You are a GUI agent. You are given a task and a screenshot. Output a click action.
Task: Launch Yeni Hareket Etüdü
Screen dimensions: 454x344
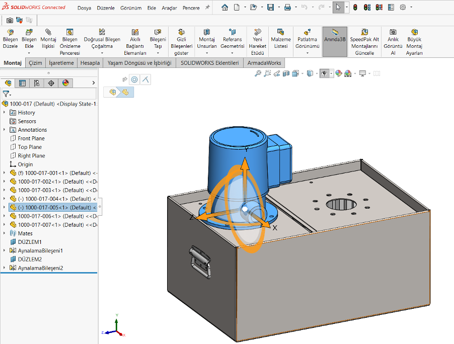tap(257, 39)
